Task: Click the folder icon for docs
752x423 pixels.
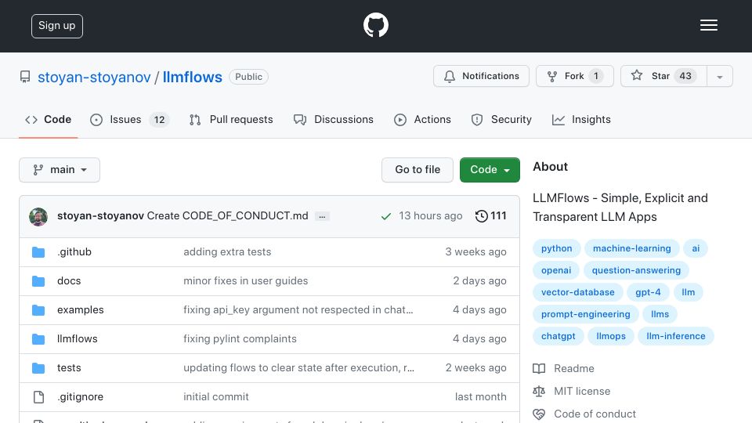Action: coord(38,281)
